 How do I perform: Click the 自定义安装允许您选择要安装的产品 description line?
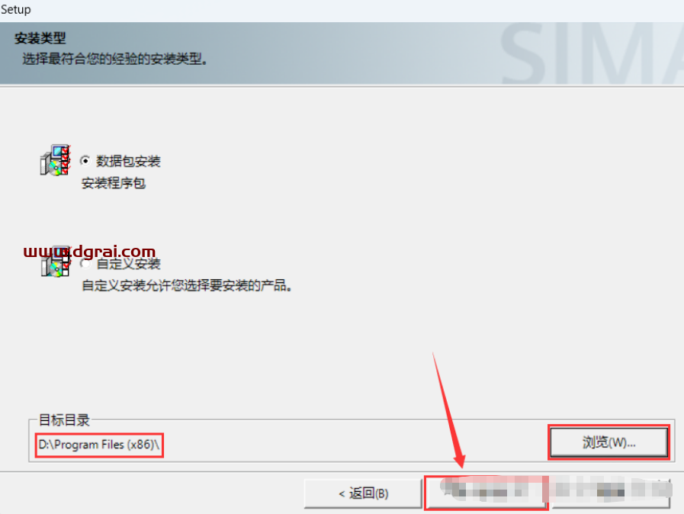pos(187,286)
